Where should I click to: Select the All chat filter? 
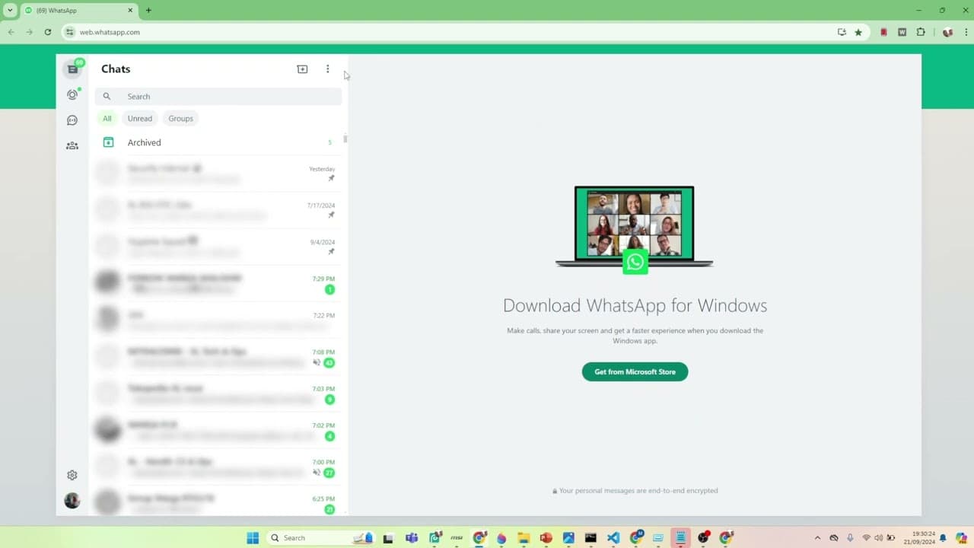[x=107, y=119]
